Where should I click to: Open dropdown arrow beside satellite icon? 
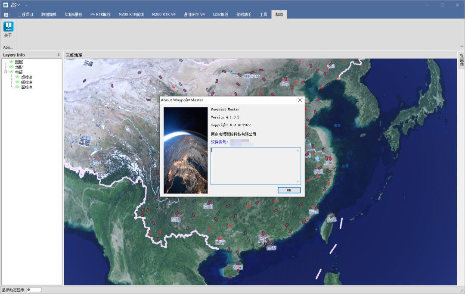(19, 5)
